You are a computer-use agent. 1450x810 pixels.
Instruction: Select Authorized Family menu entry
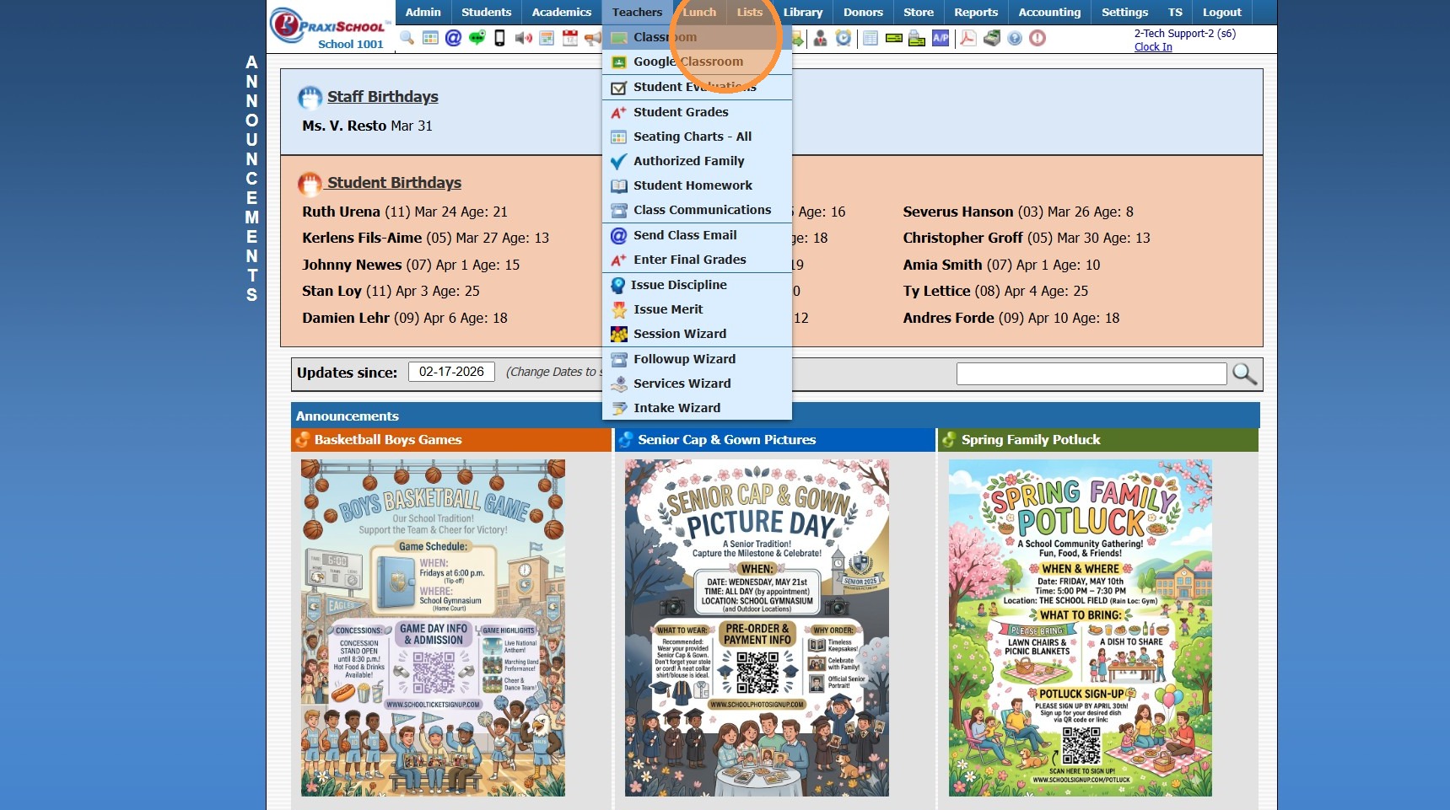tap(697, 161)
